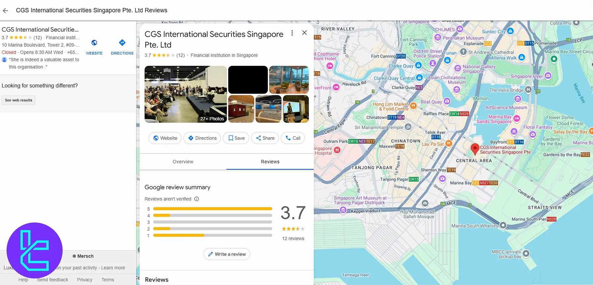
Task: Select the Marina South Wharves marker
Action: (503, 226)
